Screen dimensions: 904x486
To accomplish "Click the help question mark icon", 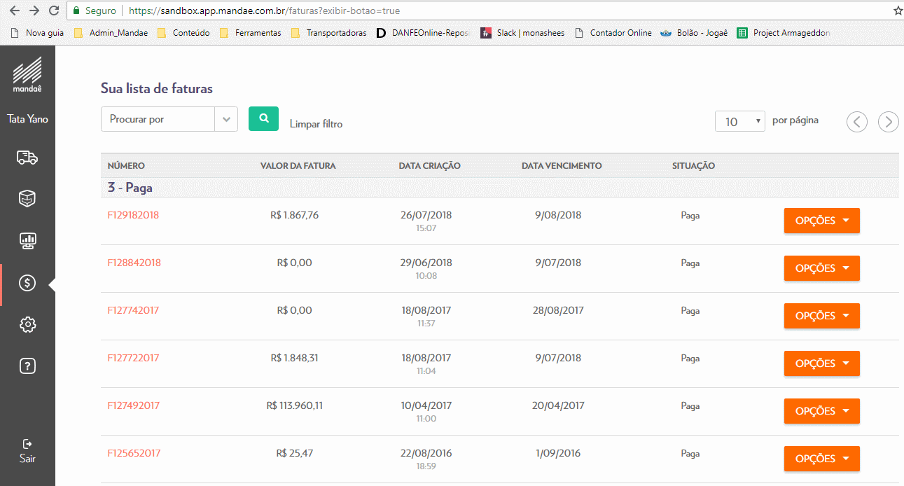I will 27,366.
